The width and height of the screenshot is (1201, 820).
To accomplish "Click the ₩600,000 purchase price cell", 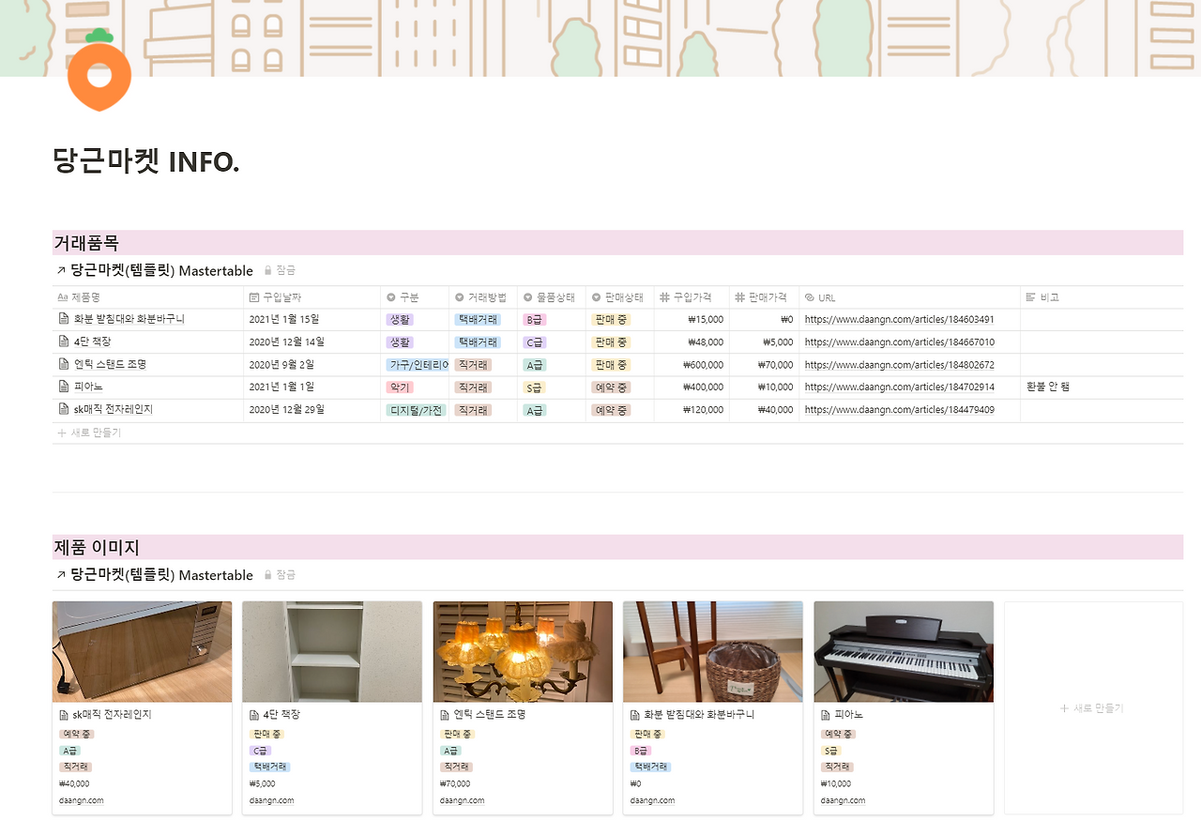I will 692,365.
